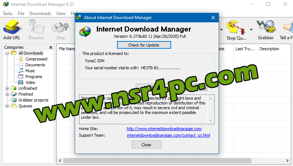This screenshot has width=293, height=166.
Task: Click the All Downloads folder icon
Action: click(x=14, y=53)
